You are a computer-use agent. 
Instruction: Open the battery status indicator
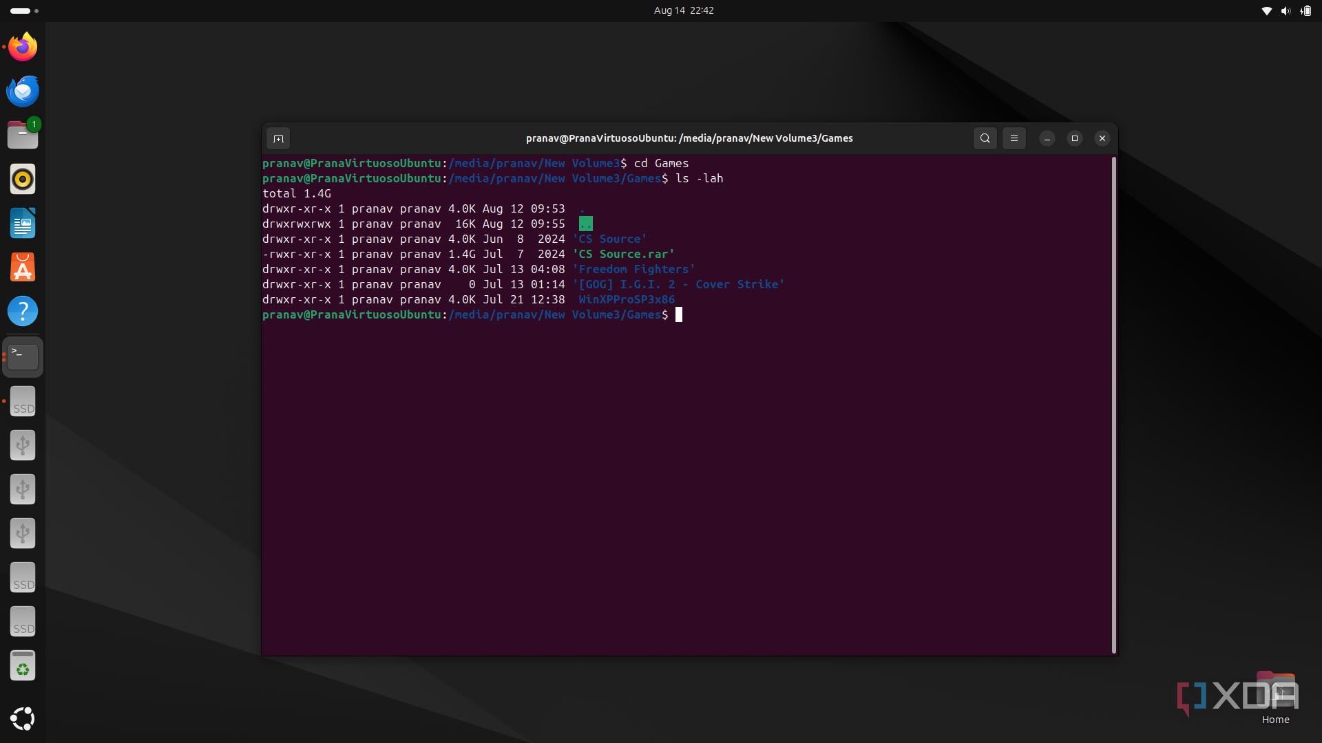coord(1305,11)
